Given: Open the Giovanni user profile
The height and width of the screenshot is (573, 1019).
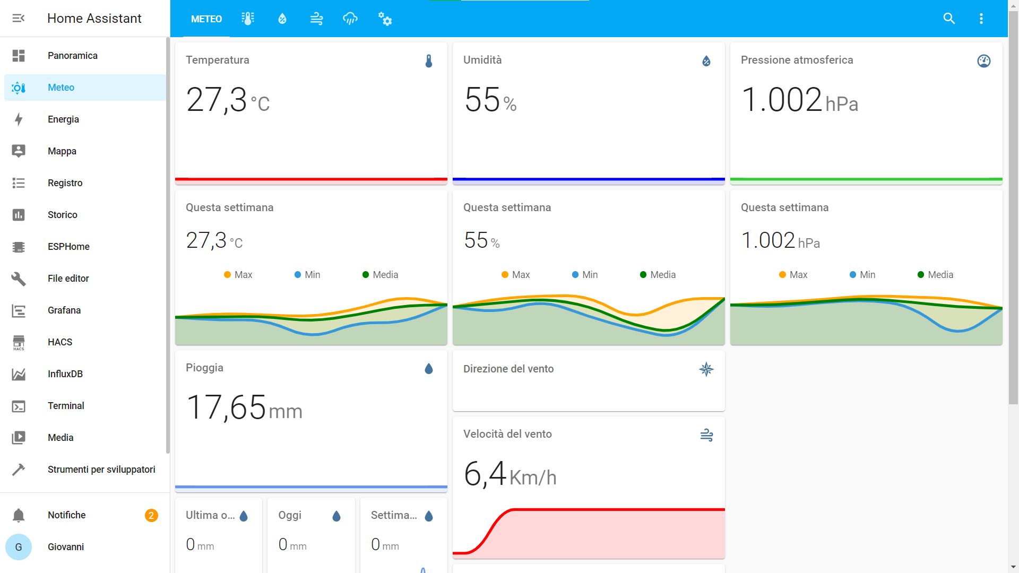Looking at the screenshot, I should (x=66, y=547).
